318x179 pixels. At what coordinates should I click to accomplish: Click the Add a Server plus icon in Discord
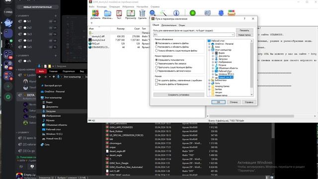(8, 86)
